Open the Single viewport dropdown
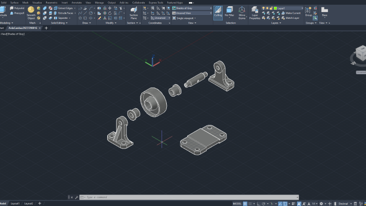 point(184,18)
